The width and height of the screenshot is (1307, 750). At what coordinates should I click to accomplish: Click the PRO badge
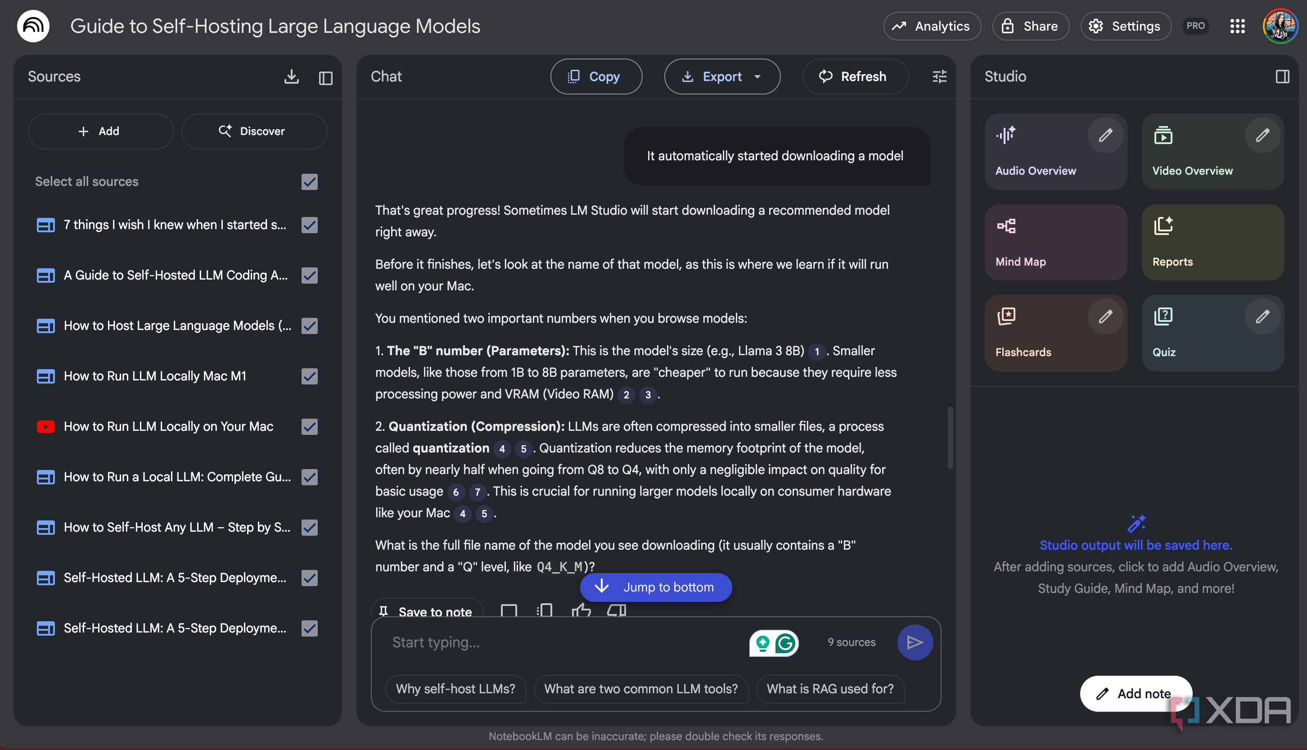tap(1195, 26)
